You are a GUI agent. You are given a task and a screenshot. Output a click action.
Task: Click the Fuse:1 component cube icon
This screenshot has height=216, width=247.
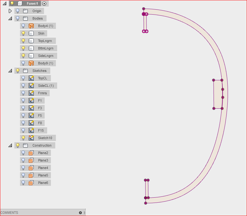click(x=20, y=3)
